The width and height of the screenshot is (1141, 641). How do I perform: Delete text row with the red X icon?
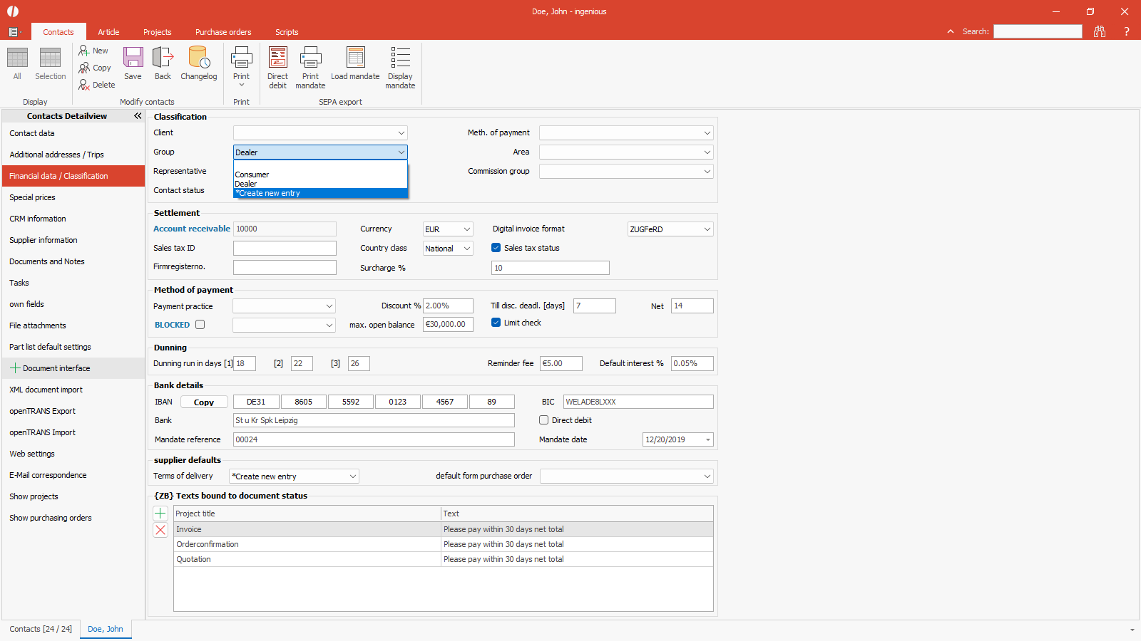coord(160,530)
